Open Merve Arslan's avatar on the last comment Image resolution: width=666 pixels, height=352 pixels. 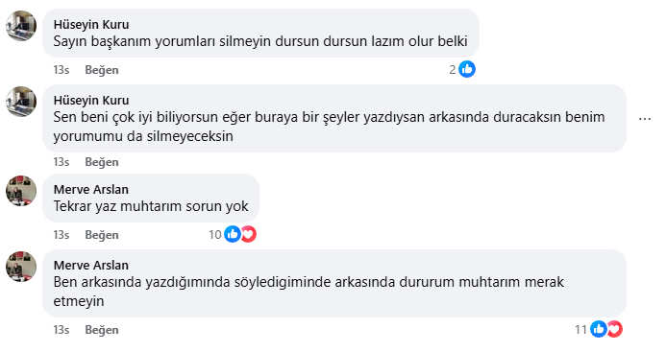pyautogui.click(x=21, y=267)
